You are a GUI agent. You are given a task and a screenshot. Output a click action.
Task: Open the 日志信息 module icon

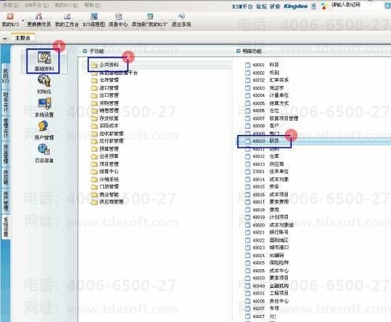(44, 153)
